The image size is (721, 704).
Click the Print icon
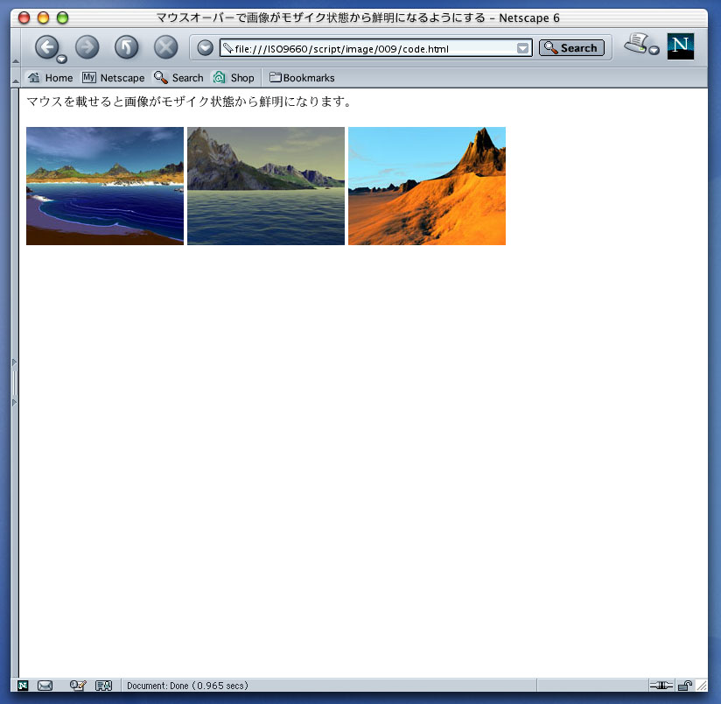click(x=636, y=43)
